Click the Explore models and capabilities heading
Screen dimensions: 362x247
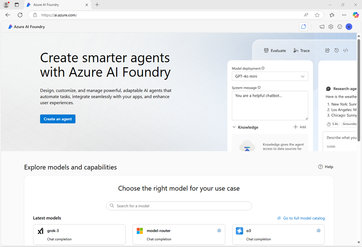70,167
